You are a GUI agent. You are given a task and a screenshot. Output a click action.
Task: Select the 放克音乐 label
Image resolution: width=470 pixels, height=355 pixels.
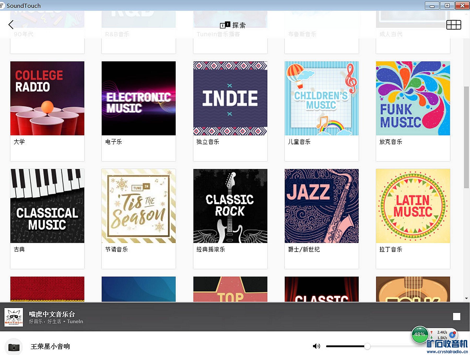(391, 142)
